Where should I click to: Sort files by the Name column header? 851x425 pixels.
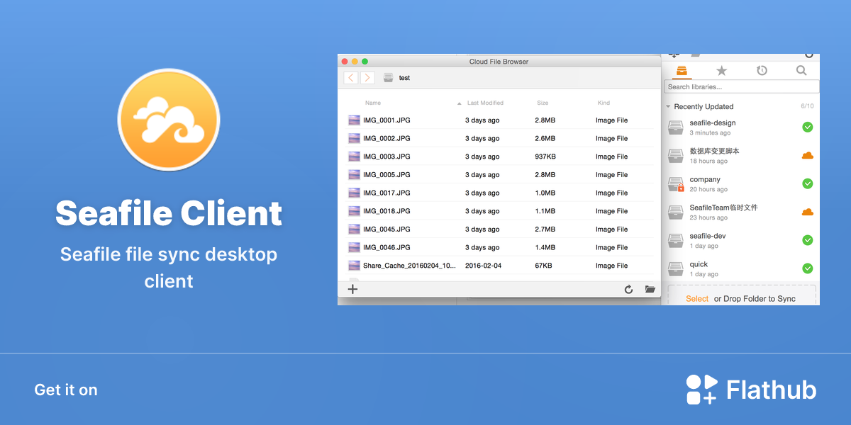(x=373, y=103)
